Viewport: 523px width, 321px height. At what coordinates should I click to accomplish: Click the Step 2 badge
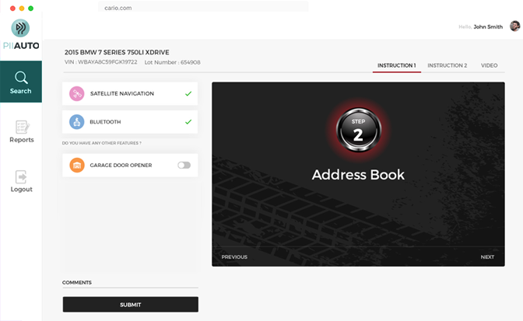[x=358, y=130]
